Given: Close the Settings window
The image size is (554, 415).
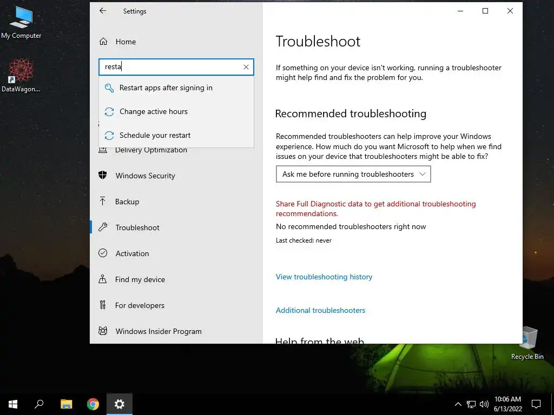Looking at the screenshot, I should click(x=510, y=11).
